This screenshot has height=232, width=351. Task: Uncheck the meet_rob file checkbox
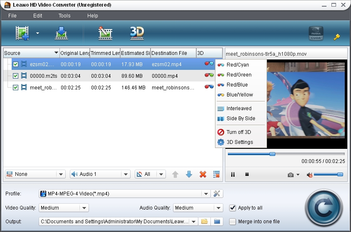[x=15, y=87]
